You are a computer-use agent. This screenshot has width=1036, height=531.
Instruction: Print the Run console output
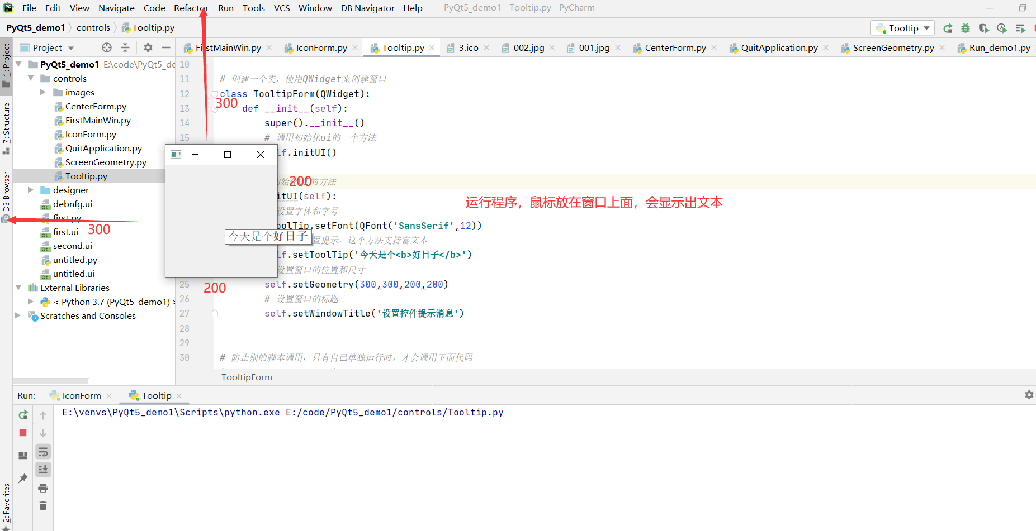[x=43, y=489]
